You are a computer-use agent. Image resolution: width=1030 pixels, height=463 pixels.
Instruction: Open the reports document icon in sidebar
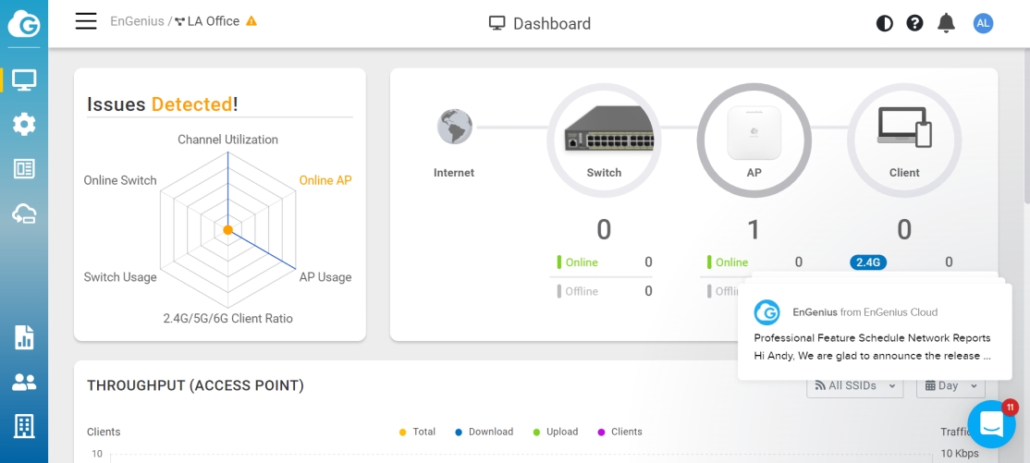pos(24,337)
